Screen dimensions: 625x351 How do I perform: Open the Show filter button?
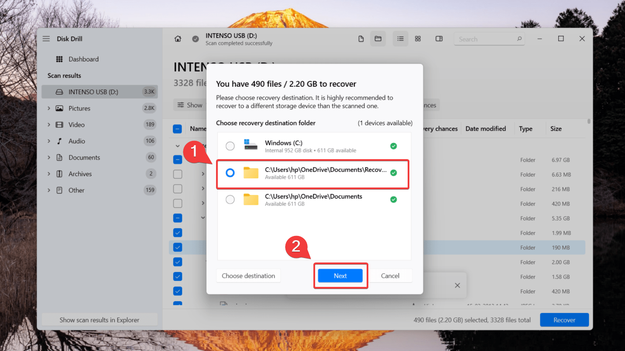pos(189,105)
